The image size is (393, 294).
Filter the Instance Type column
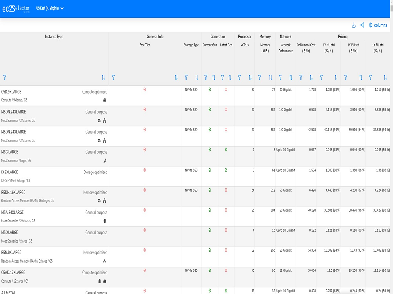pyautogui.click(x=5, y=78)
